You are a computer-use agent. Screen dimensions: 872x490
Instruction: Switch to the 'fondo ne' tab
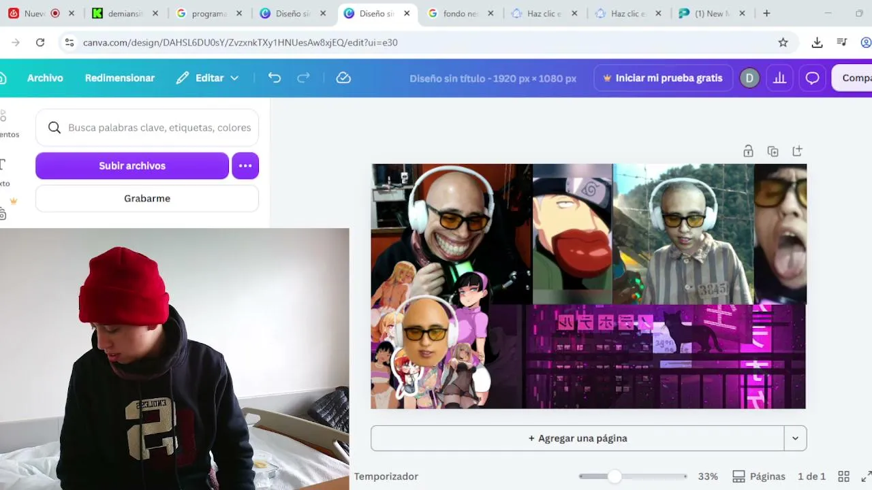point(461,14)
